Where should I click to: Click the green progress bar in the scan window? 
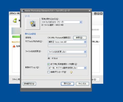coord(16,37)
